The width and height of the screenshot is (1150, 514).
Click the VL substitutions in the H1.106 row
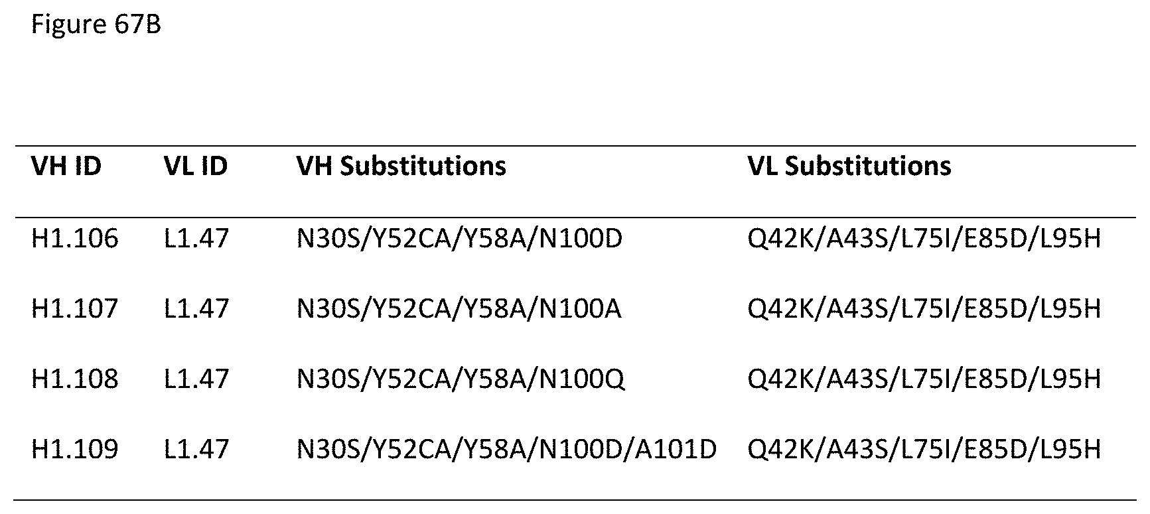point(924,239)
